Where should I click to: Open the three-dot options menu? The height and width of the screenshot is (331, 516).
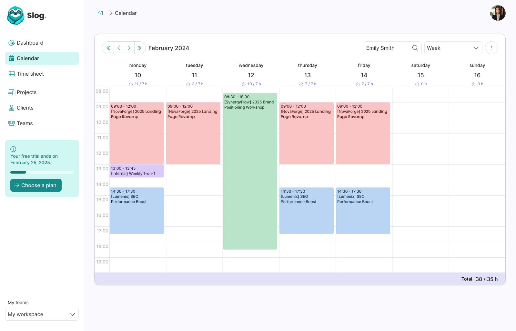491,48
